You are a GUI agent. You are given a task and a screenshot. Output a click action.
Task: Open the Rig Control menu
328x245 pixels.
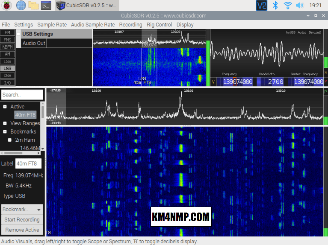click(x=159, y=25)
